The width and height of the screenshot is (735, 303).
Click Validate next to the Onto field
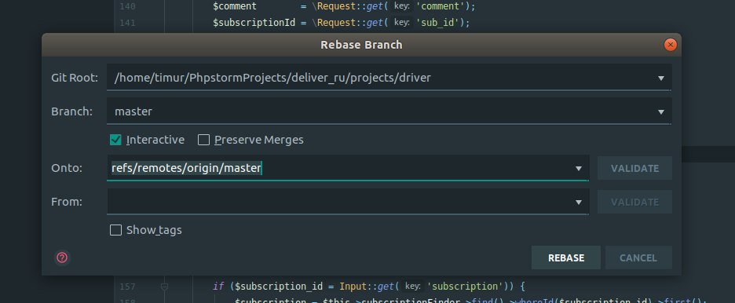click(x=634, y=168)
